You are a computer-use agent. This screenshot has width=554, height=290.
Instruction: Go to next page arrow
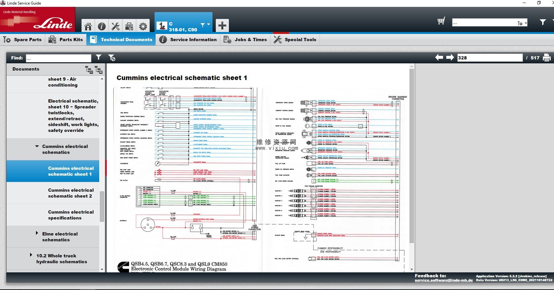coord(450,57)
